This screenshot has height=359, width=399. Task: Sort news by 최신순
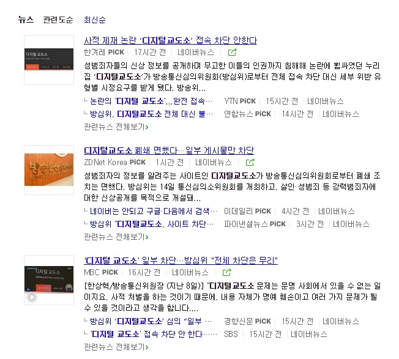(x=95, y=20)
